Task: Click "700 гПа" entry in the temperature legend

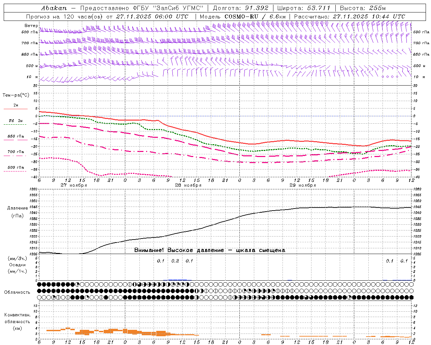Action: coord(16,152)
